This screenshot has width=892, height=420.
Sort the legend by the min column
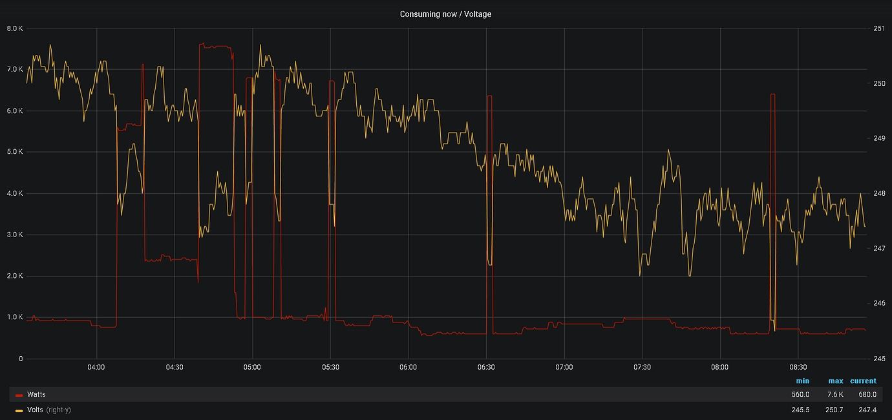click(803, 381)
